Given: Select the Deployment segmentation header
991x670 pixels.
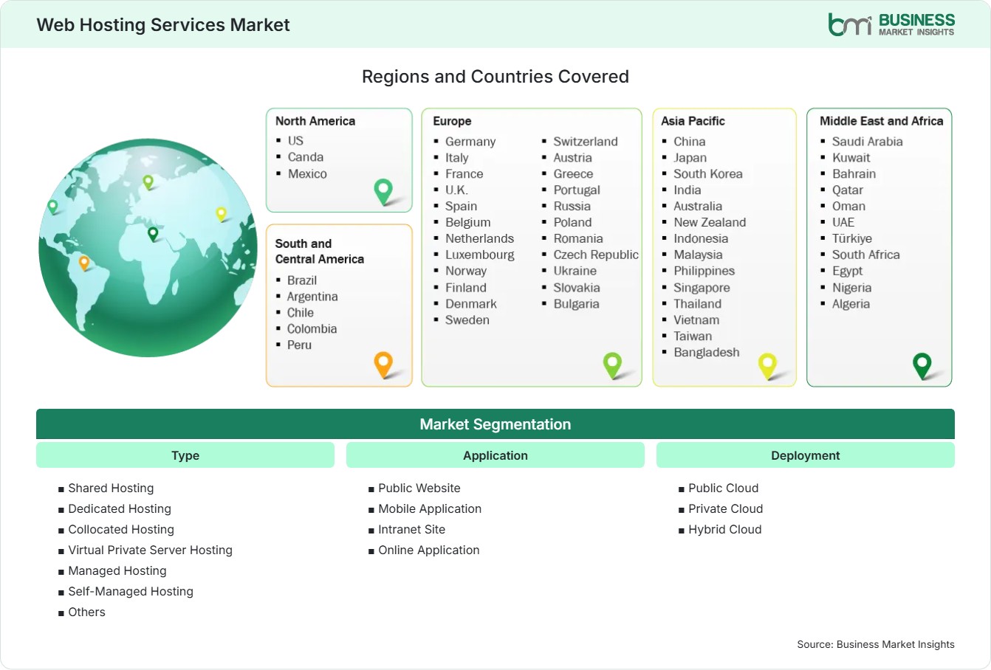Looking at the screenshot, I should pos(806,455).
